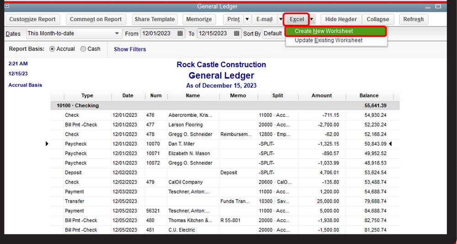457x244 pixels.
Task: Click balance value 79,688.74
Action: (376, 201)
